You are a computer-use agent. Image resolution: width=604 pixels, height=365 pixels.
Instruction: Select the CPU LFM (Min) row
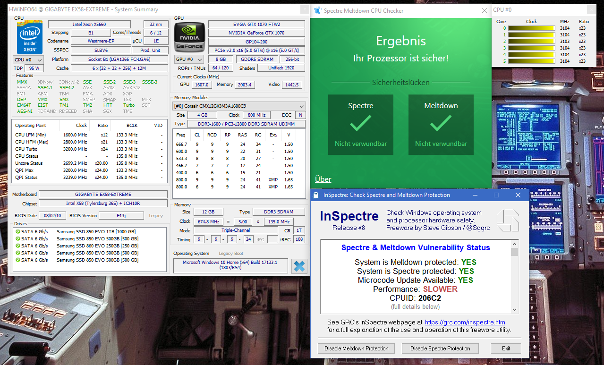[x=89, y=135]
